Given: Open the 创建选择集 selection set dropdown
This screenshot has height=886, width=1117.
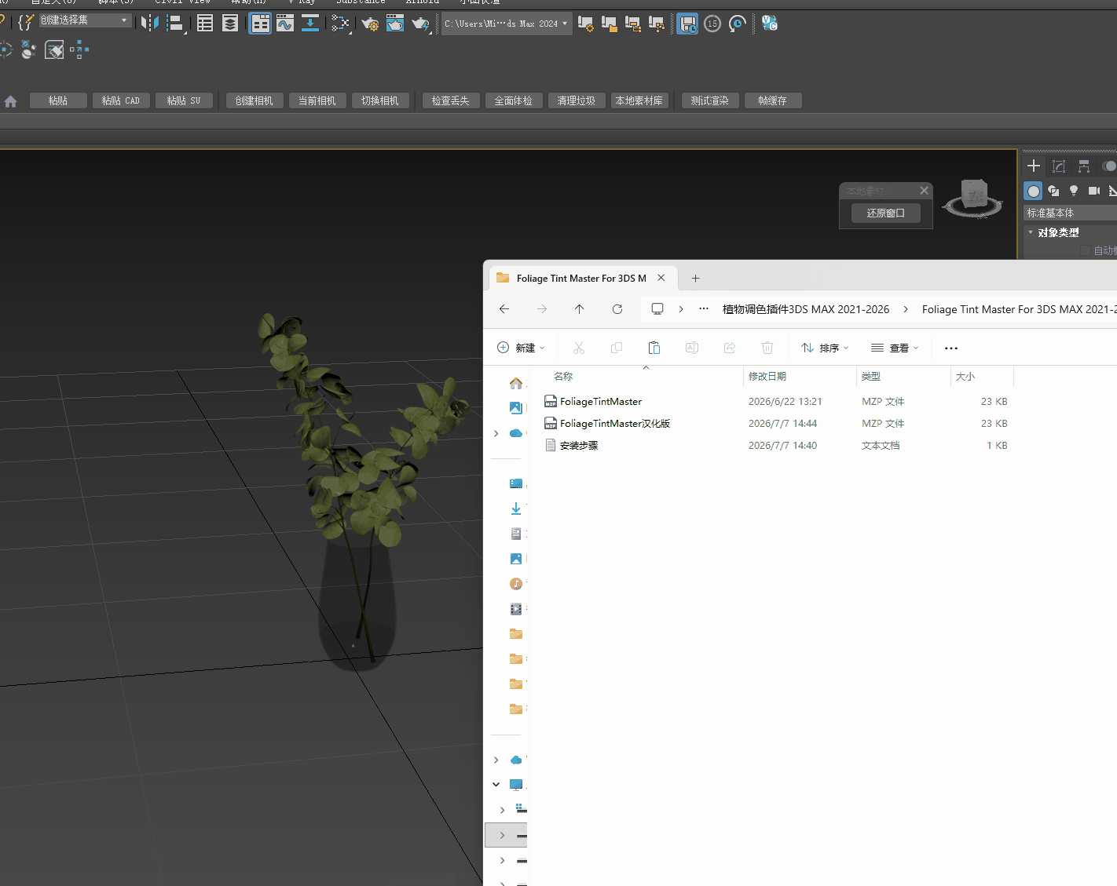Looking at the screenshot, I should (x=85, y=20).
